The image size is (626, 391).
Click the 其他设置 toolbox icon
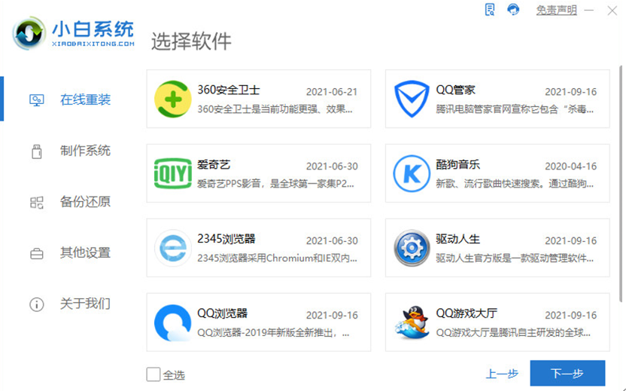(37, 253)
